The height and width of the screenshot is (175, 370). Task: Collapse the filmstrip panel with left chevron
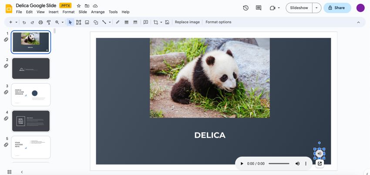[x=22, y=172]
